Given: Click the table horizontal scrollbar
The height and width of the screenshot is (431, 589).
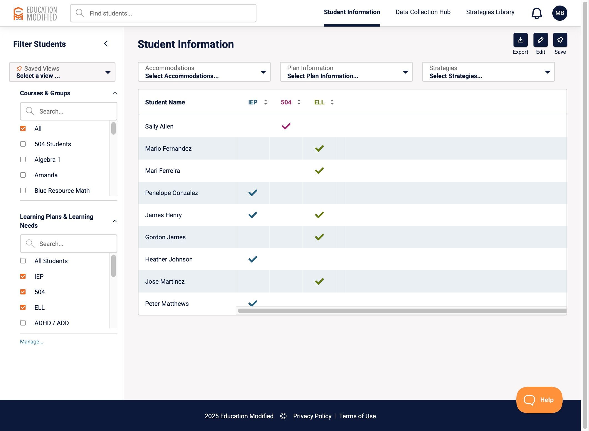Looking at the screenshot, I should pos(402,311).
